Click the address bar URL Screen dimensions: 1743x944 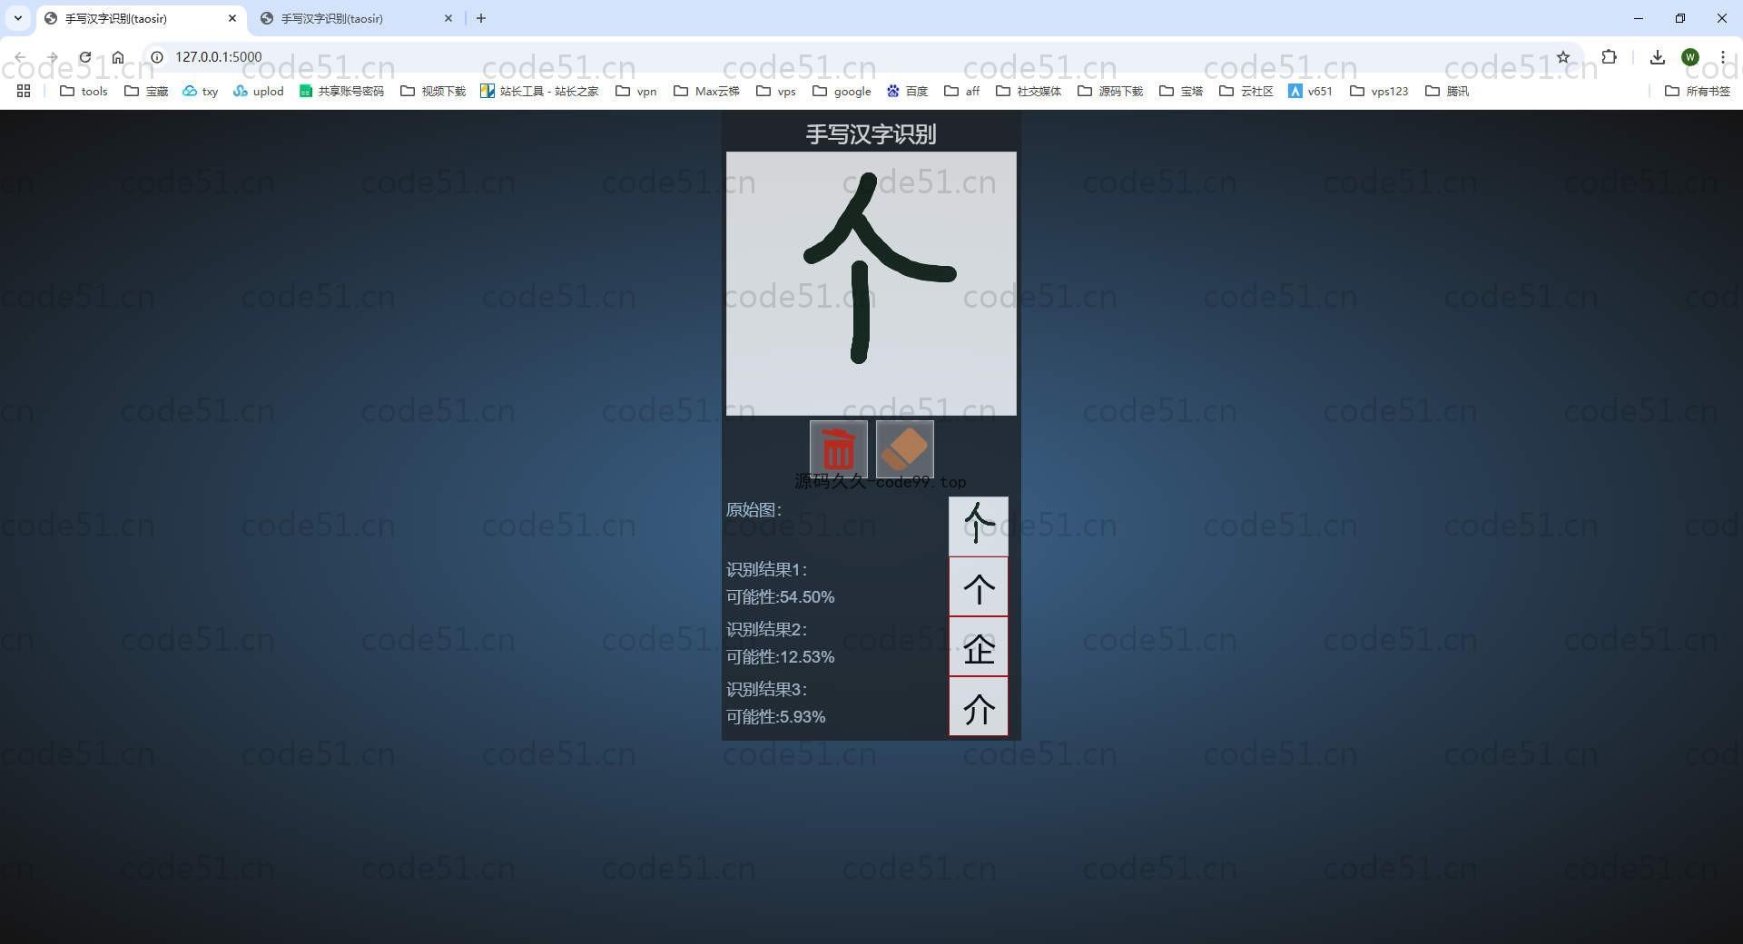[219, 56]
